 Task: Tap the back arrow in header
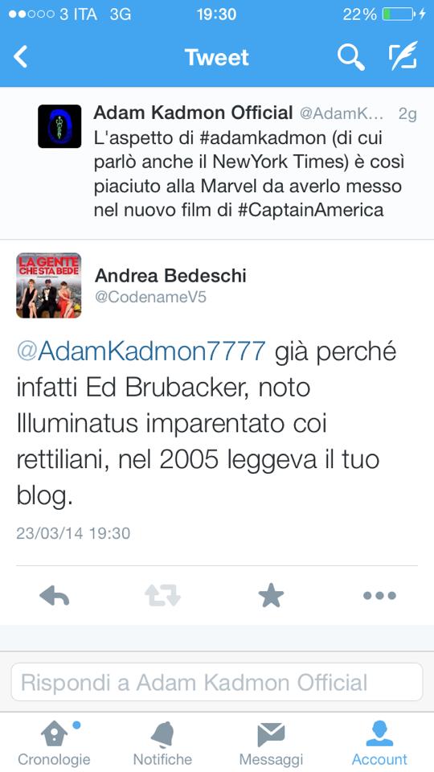(21, 57)
